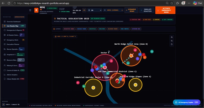Image resolution: width=204 pixels, height=108 pixels.
Task: Launch the Scenario Demo
Action: coord(131,10)
